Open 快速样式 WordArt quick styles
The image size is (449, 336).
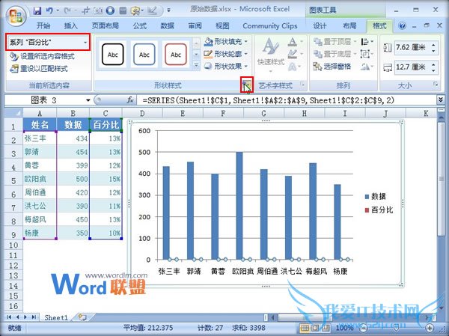271,55
